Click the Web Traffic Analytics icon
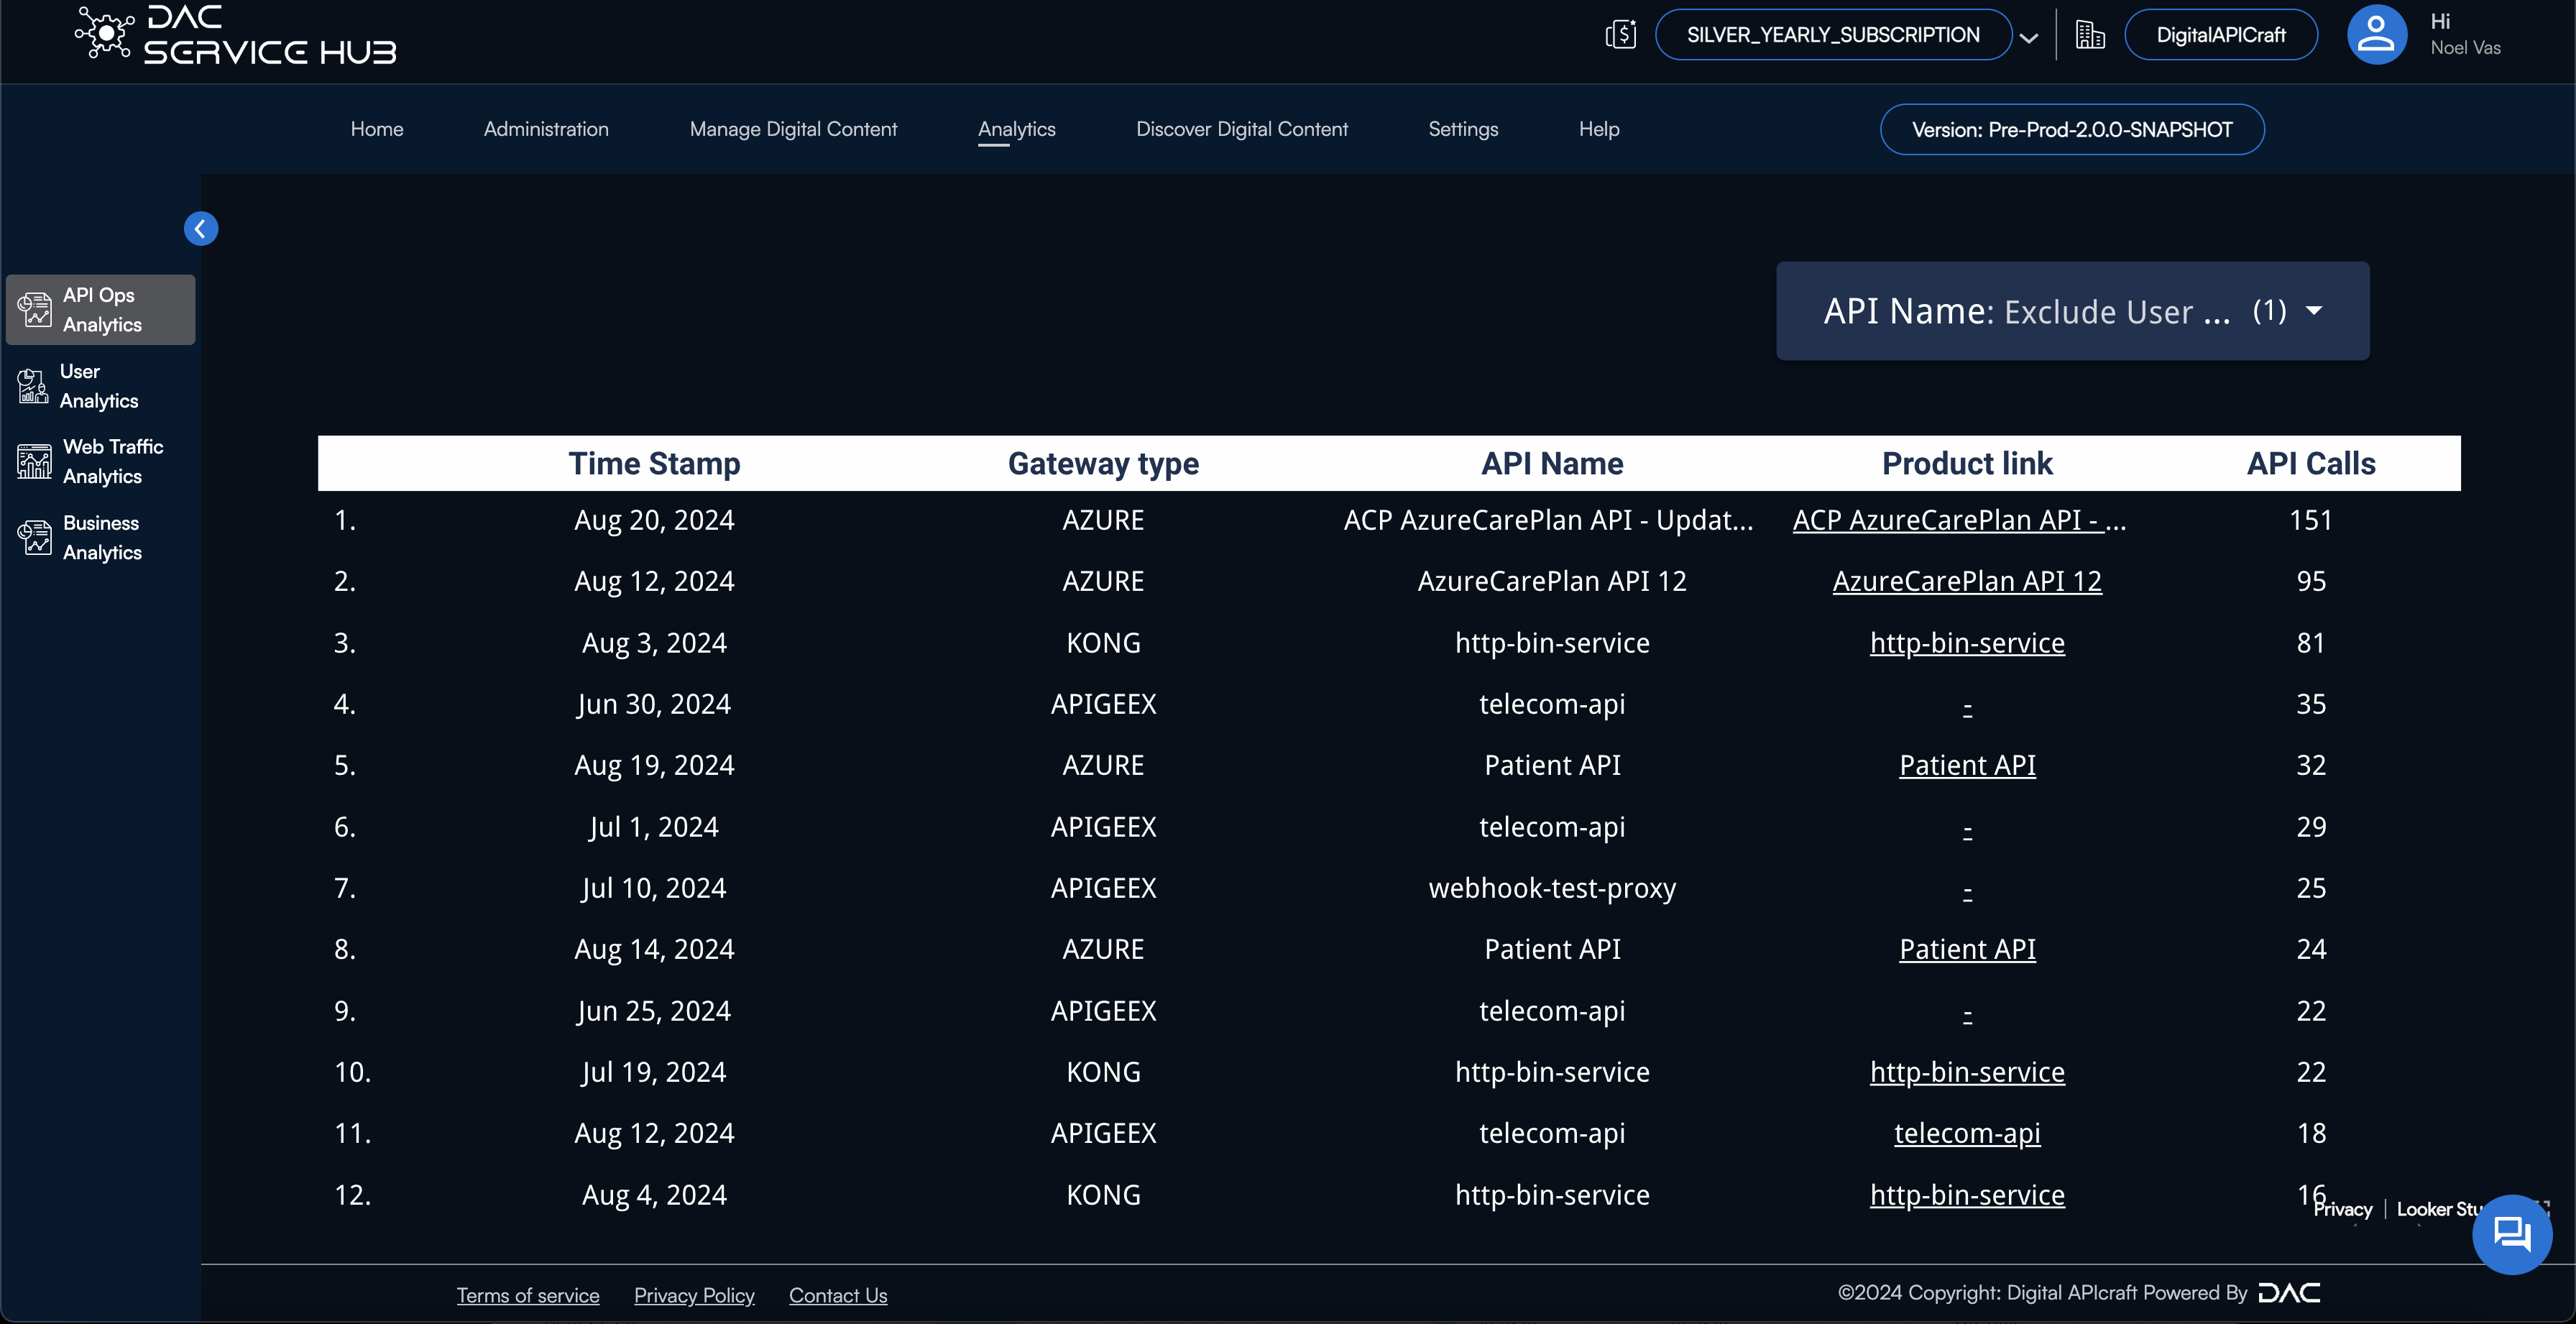The image size is (2576, 1324). click(35, 462)
